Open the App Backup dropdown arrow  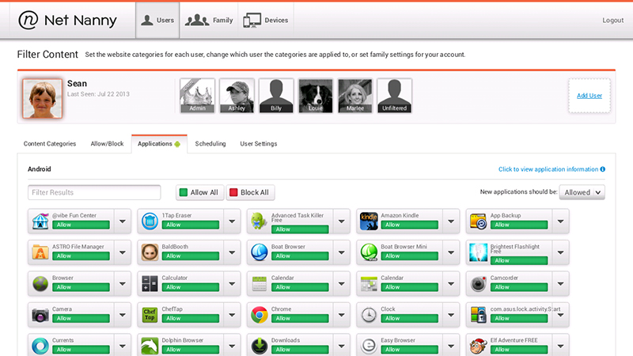(560, 222)
